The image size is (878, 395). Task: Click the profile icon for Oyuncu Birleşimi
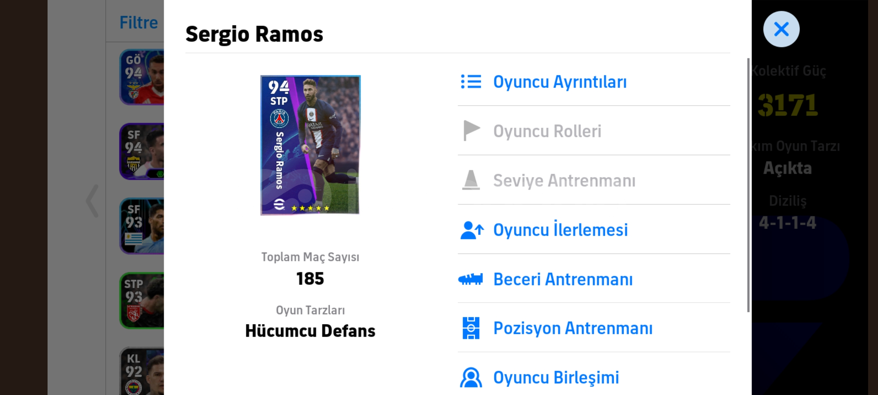point(471,377)
